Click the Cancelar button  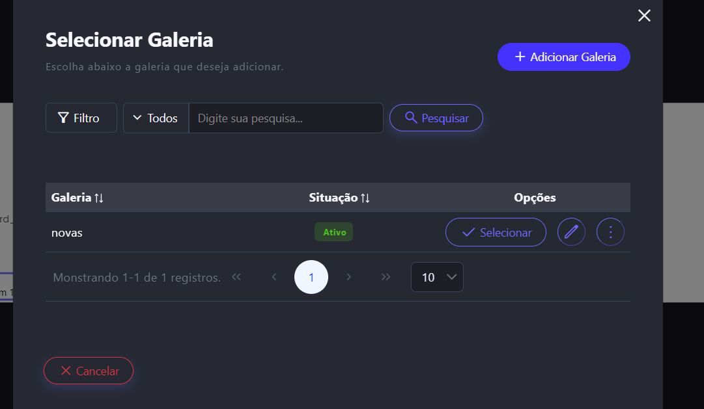[89, 371]
